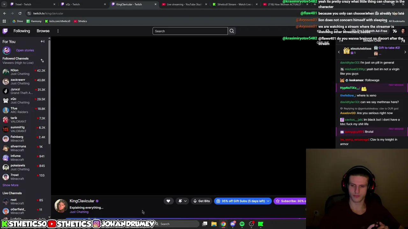Screen dimensions: 408x229
Task: Open pokelawls channel in sidebar
Action: pos(24,167)
